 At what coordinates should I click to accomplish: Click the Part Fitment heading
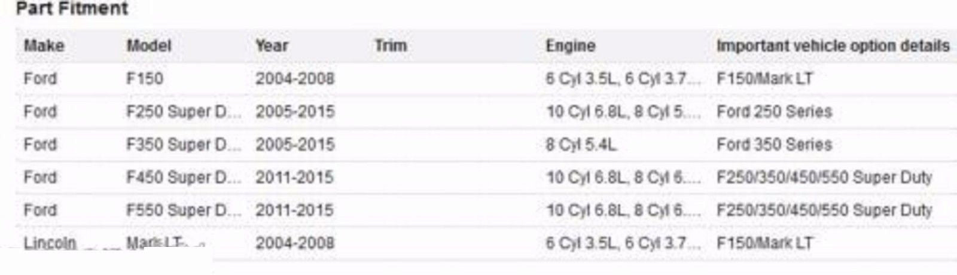72,9
